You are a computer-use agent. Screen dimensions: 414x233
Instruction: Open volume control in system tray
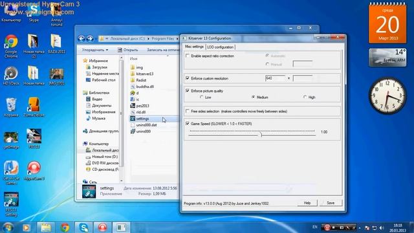tap(381, 228)
